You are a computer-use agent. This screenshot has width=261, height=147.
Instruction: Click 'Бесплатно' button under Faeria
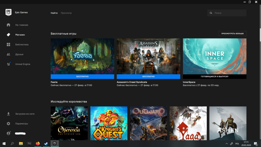(x=82, y=77)
